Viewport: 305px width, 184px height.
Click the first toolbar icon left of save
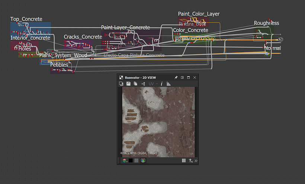click(x=121, y=84)
